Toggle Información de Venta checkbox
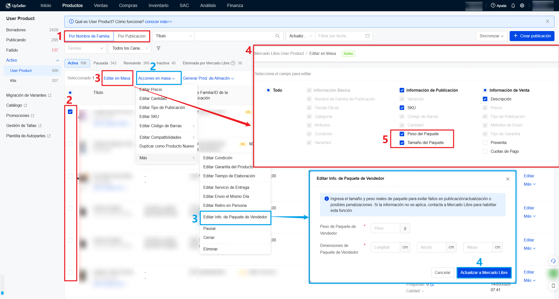This screenshot has width=559, height=299. 485,90
